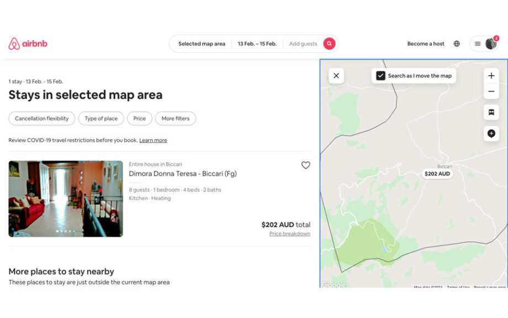Open the Price filter dropdown
Screen dimensions: 508x318
[140, 118]
